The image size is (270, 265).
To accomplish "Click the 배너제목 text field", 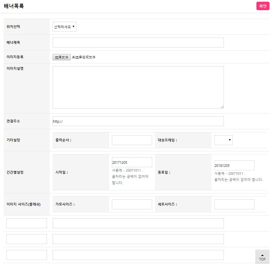I will click(x=138, y=43).
